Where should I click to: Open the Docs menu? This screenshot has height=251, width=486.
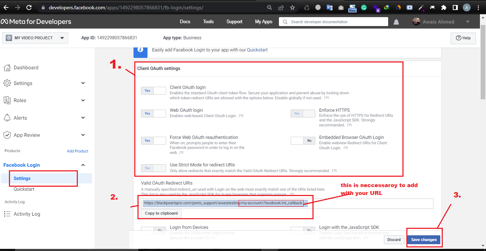click(185, 22)
